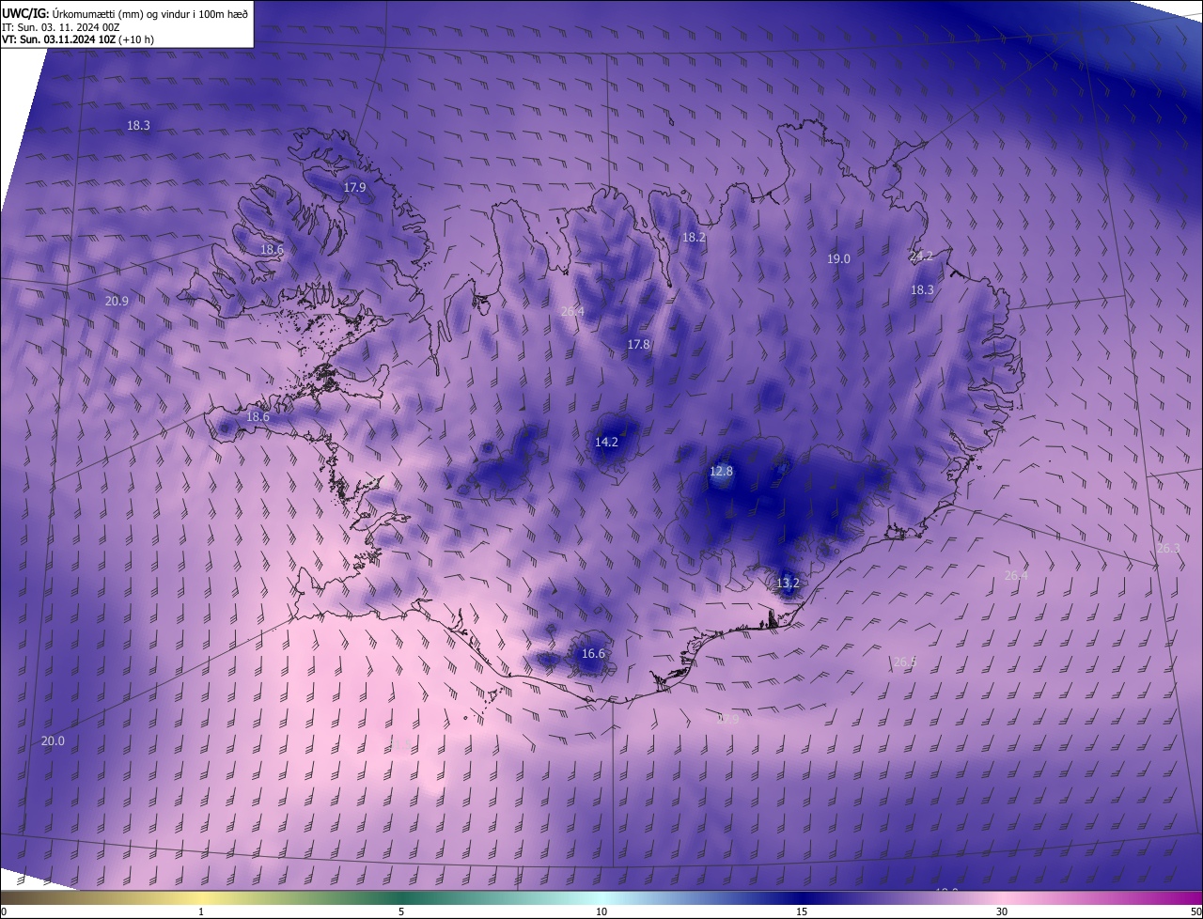Click the colorbar tick label 5
Viewport: 1203px width, 919px height.
tap(401, 911)
